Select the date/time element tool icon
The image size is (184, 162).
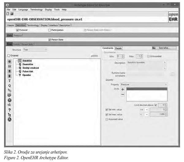coord(10,95)
